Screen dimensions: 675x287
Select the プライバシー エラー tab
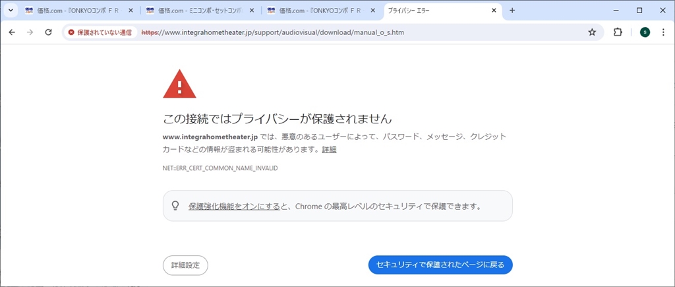(x=442, y=11)
